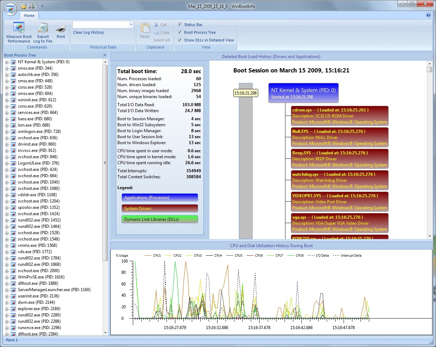Select the NT Kernel & System (PID: 0) blue block
This screenshot has width=436, height=347.
pyautogui.click(x=304, y=93)
